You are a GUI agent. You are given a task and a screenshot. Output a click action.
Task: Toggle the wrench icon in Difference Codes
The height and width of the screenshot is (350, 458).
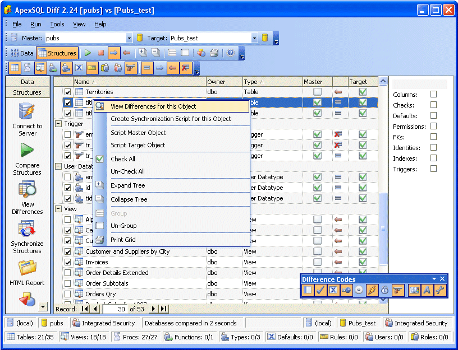(x=439, y=290)
